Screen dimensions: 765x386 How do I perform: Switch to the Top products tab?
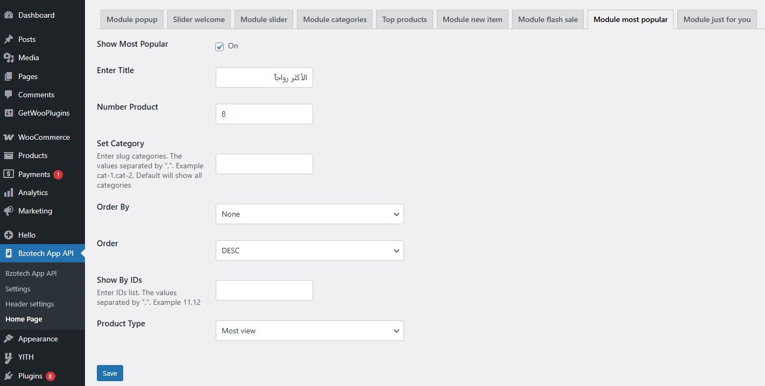405,19
